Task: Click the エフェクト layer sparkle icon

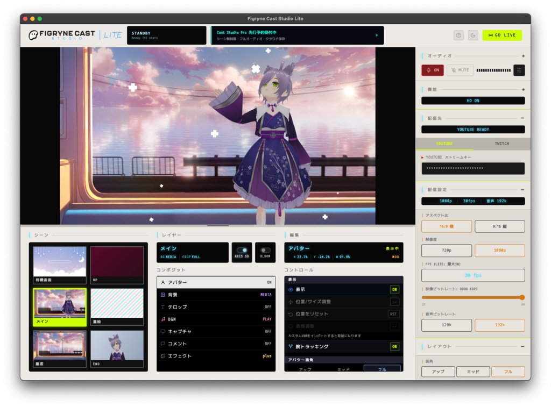Action: (x=163, y=356)
